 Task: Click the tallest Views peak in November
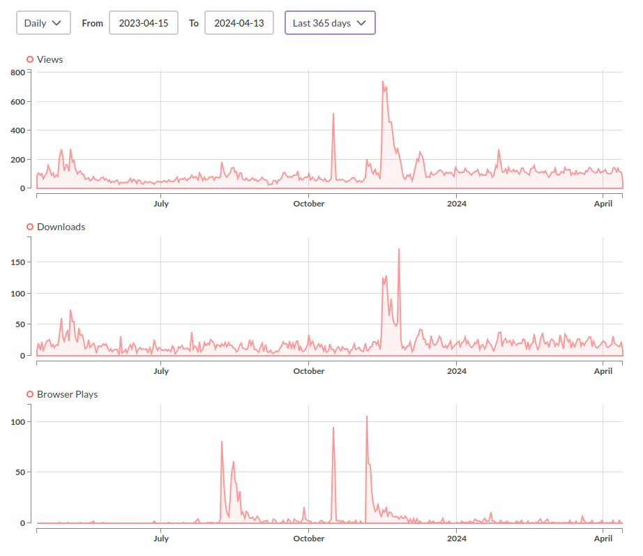(383, 82)
